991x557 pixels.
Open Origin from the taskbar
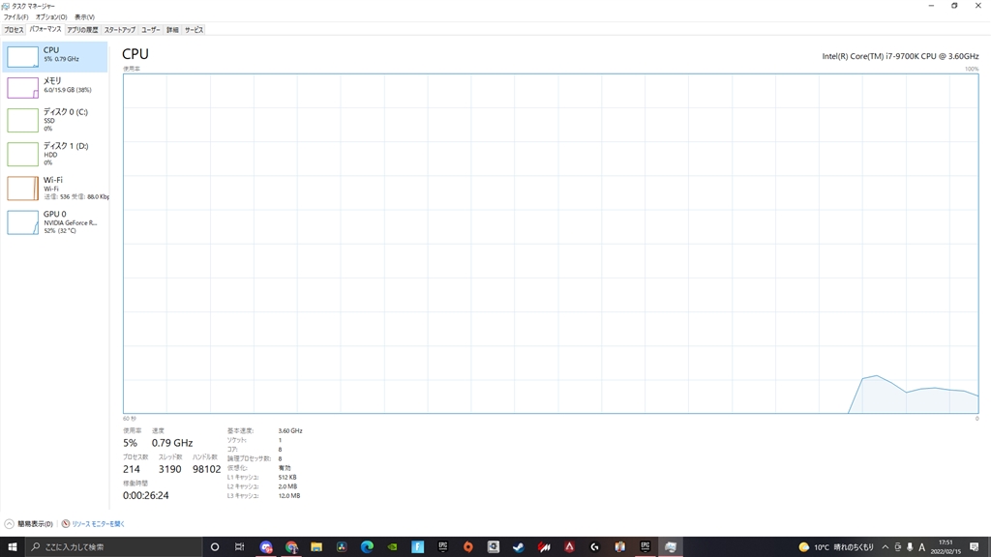tap(468, 547)
